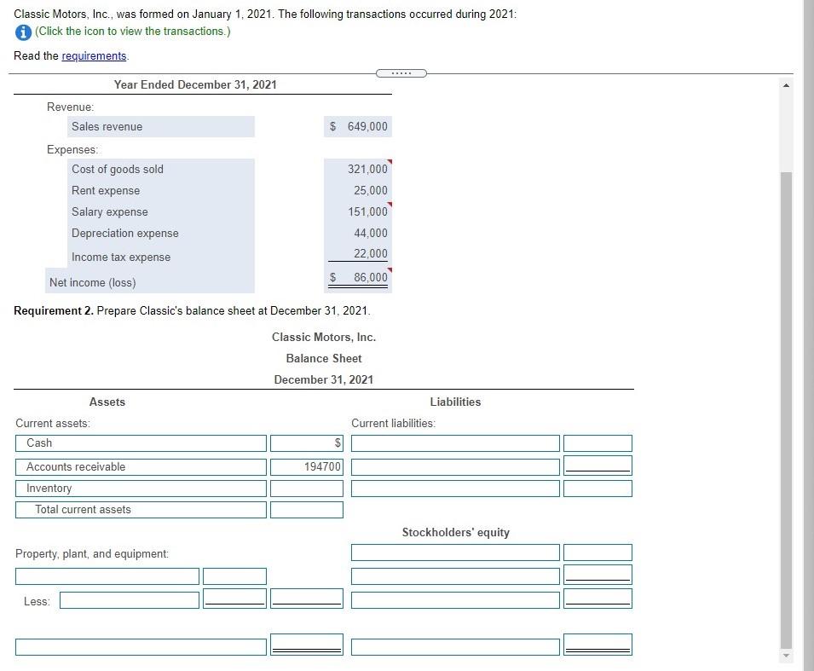The width and height of the screenshot is (814, 671).
Task: Click the second current liabilities amount field
Action: tap(598, 466)
